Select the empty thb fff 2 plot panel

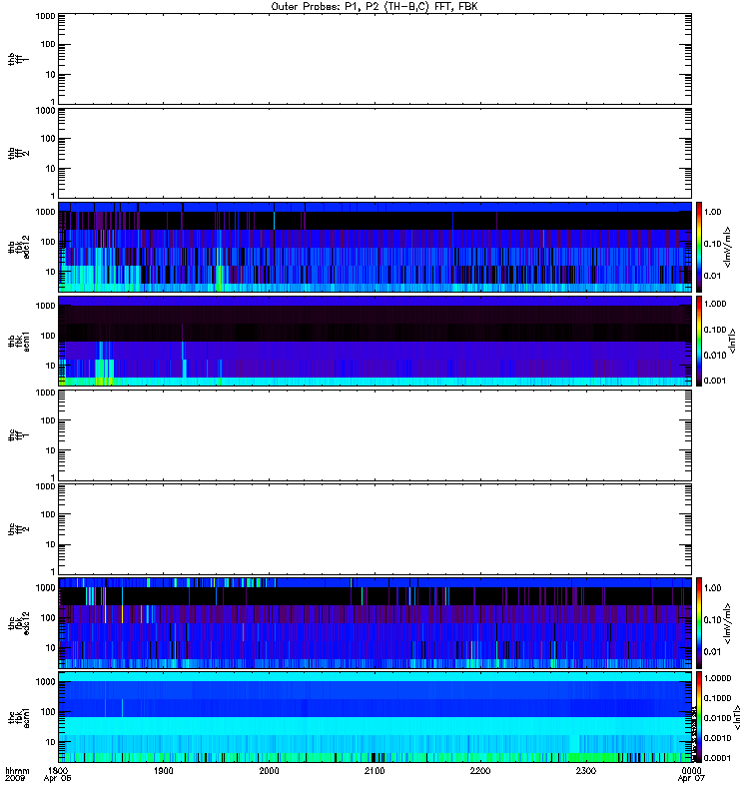click(374, 153)
